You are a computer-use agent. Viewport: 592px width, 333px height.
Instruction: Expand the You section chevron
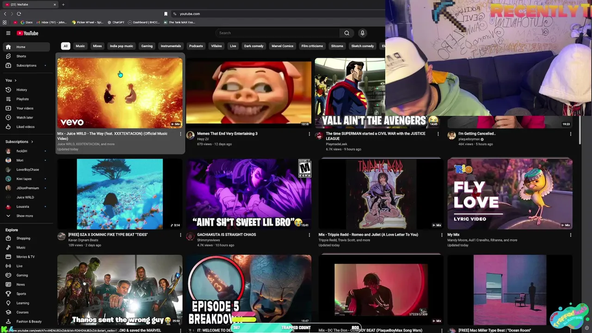(x=15, y=80)
